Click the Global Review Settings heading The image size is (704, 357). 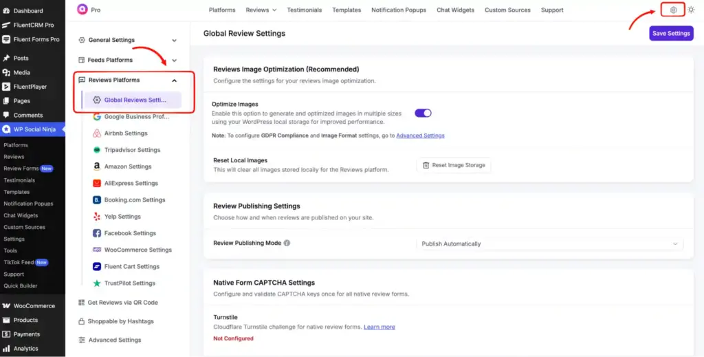point(244,33)
